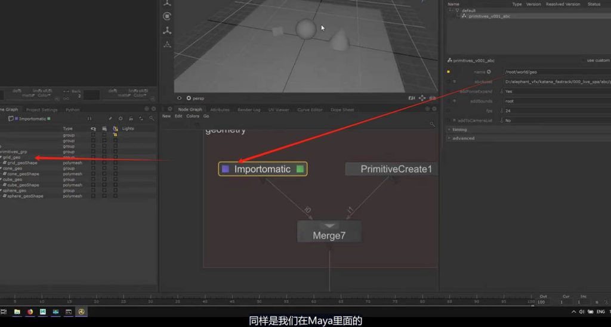
Task: Toggle the use custom checkbox
Action: pos(583,60)
